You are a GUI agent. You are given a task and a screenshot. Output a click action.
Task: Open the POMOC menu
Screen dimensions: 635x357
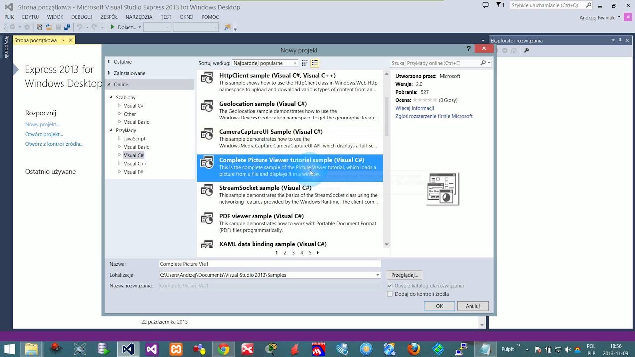coord(210,17)
